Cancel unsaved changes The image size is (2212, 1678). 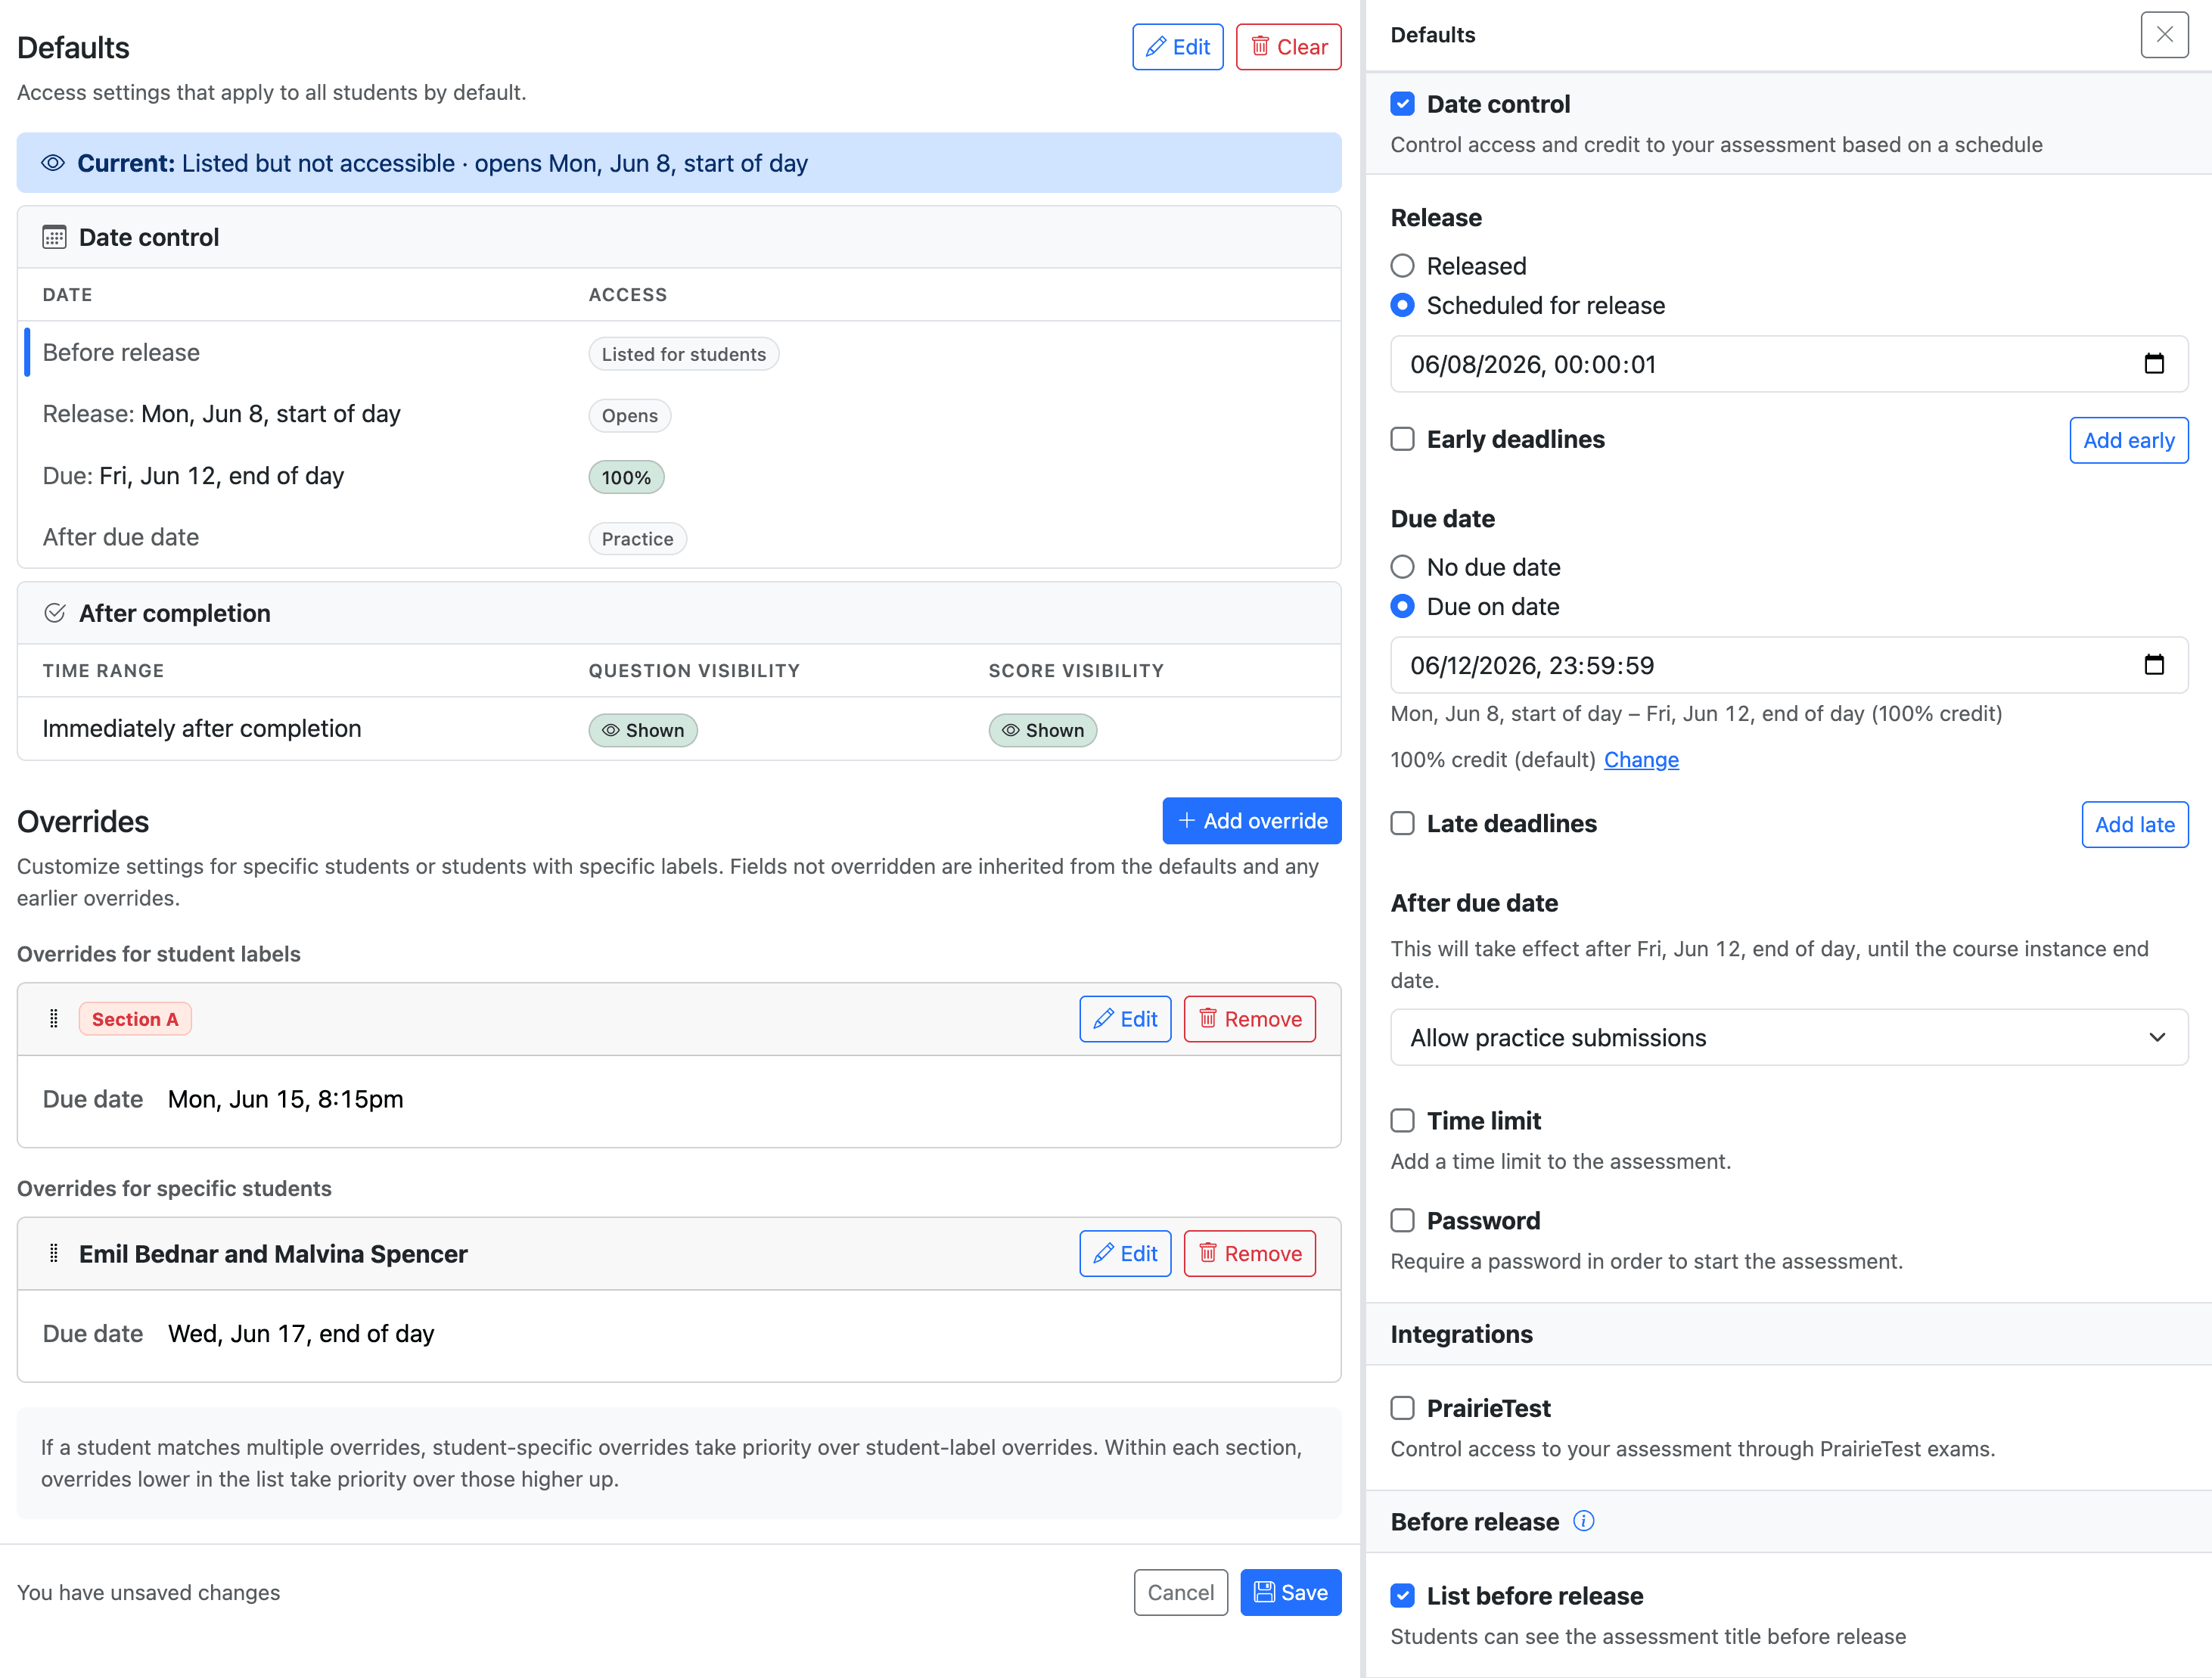click(x=1180, y=1592)
